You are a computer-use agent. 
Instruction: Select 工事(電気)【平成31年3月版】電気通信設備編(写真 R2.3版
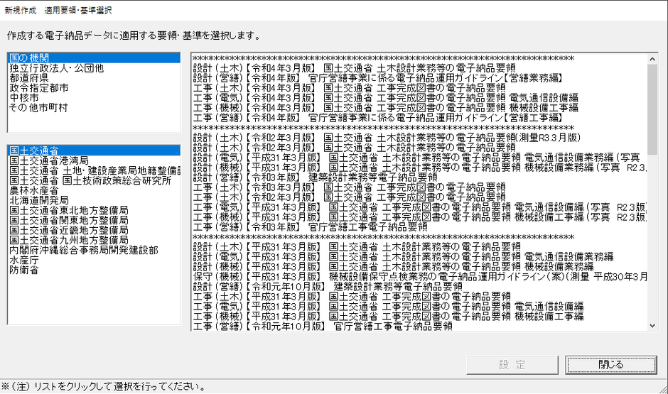point(419,207)
